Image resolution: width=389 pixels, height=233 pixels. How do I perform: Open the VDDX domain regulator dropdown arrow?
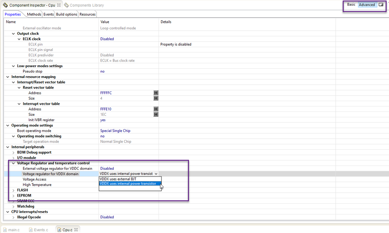click(156, 174)
